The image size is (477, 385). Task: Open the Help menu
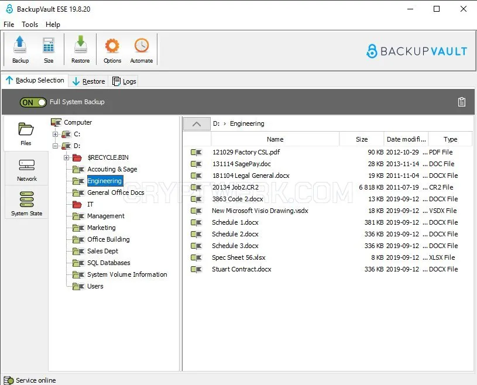coord(53,25)
